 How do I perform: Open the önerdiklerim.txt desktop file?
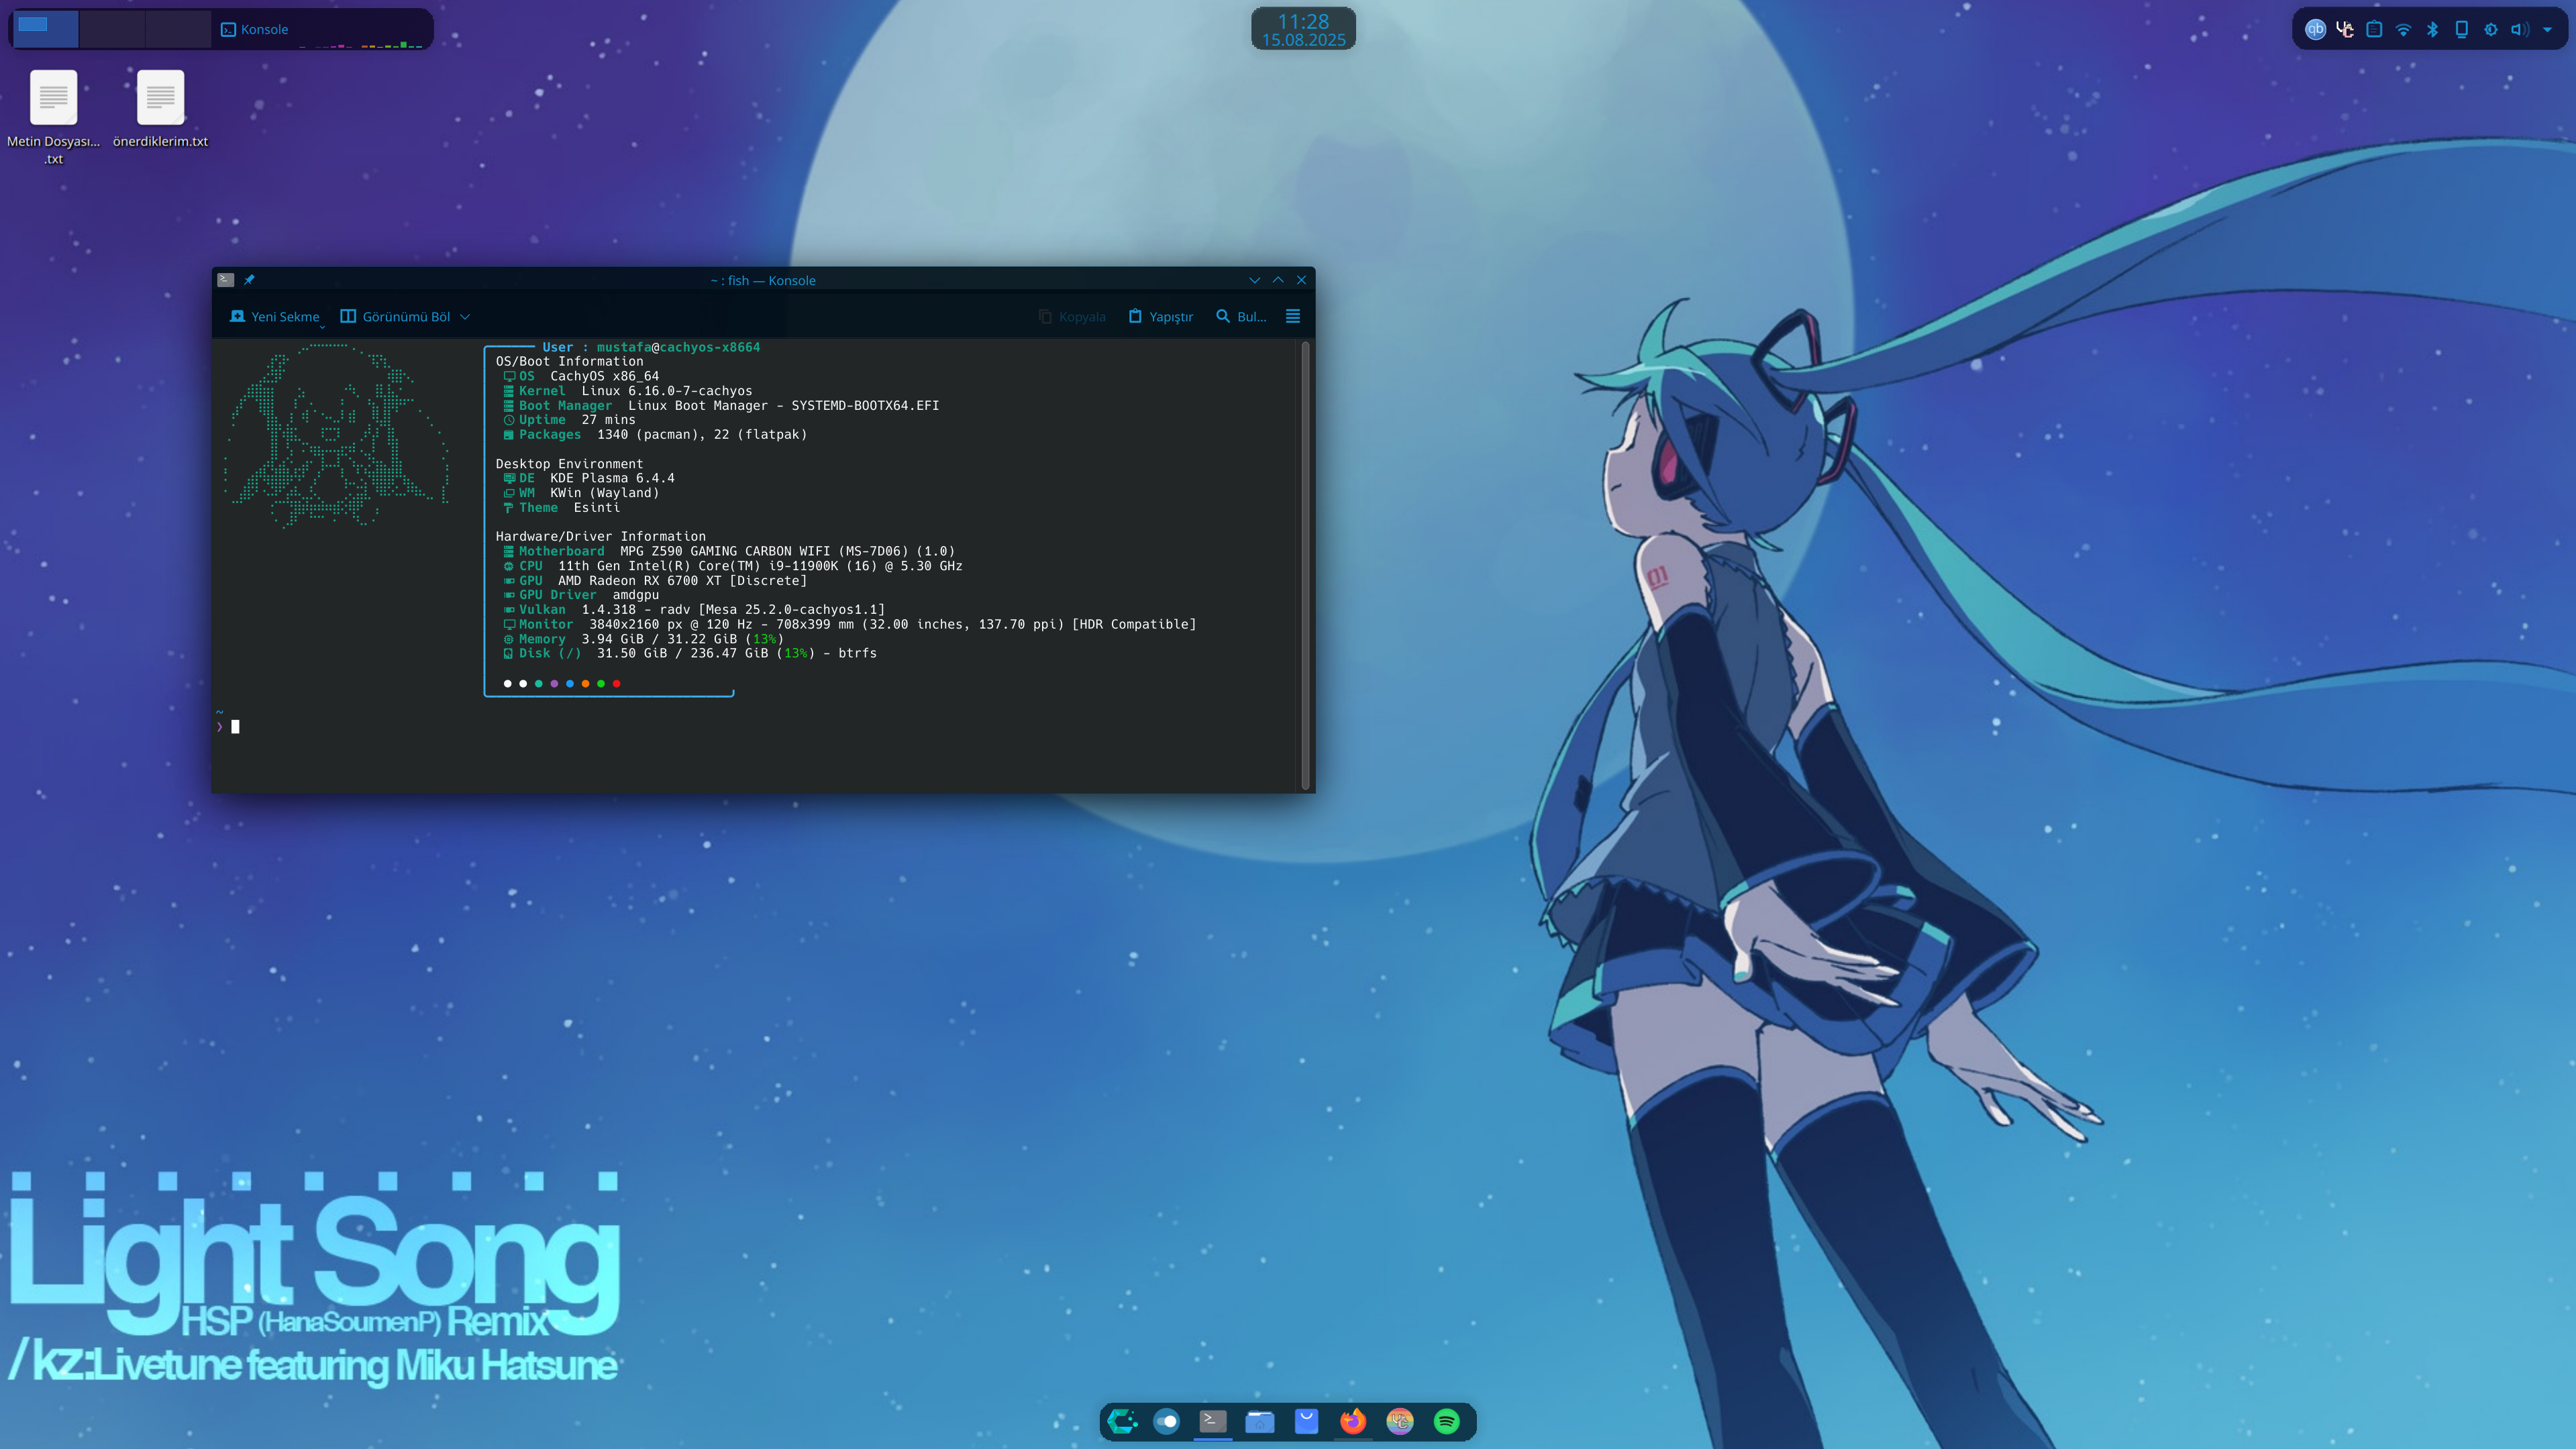[x=160, y=109]
